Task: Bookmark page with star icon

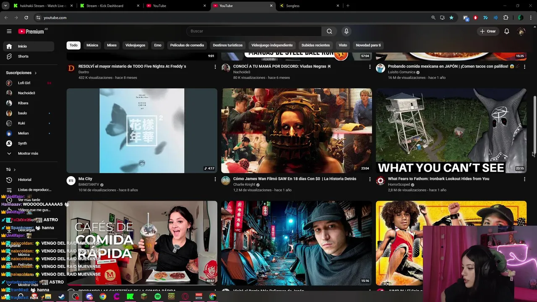Action: pyautogui.click(x=451, y=18)
